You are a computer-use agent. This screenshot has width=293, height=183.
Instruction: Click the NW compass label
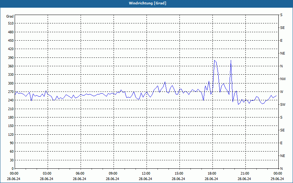[283, 79]
